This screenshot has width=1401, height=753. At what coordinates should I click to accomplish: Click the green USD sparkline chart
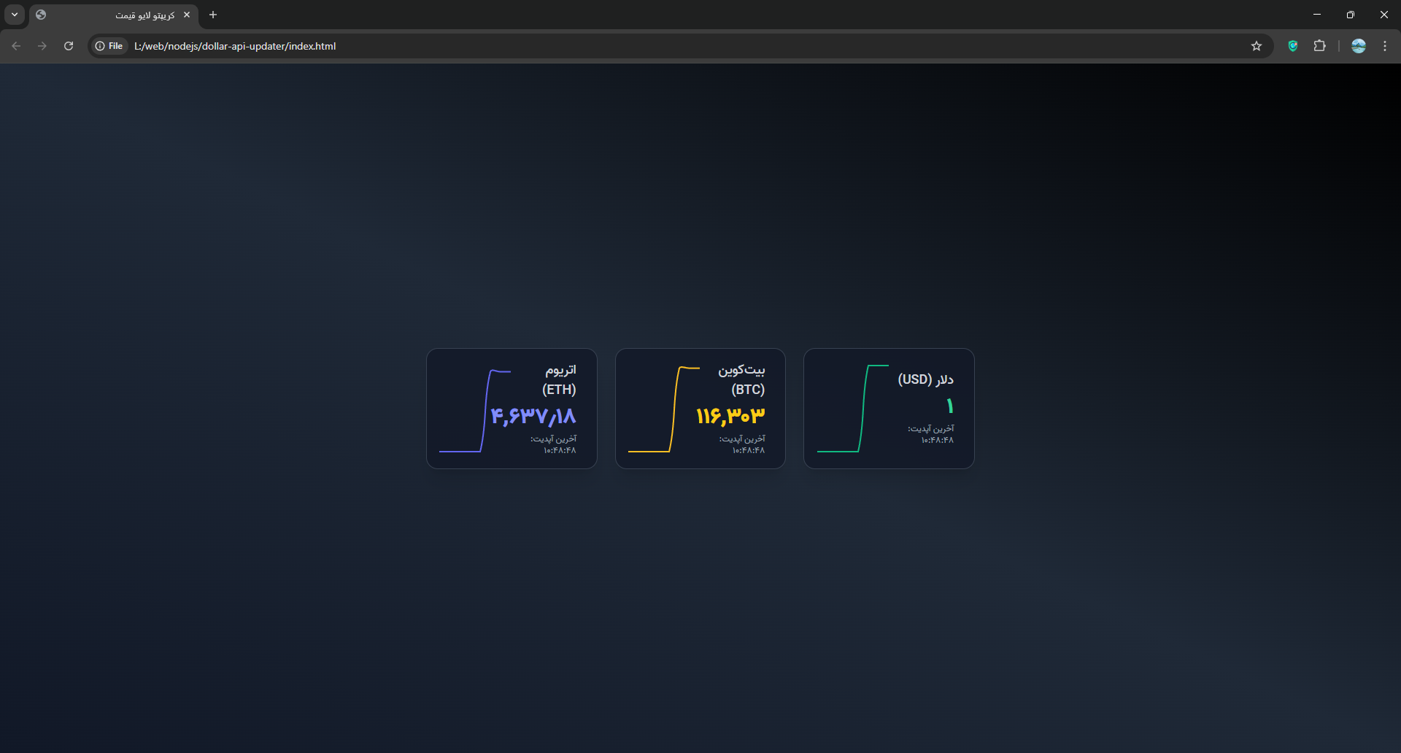pyautogui.click(x=853, y=409)
